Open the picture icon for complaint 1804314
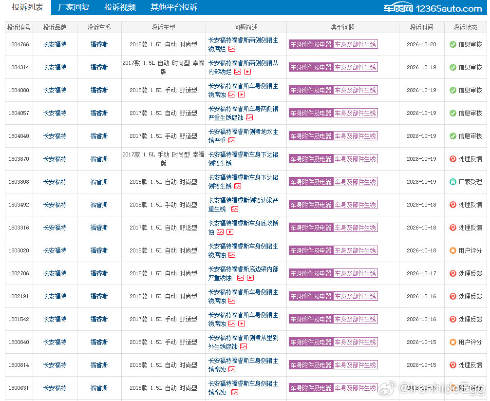This screenshot has width=490, height=401. click(238, 72)
